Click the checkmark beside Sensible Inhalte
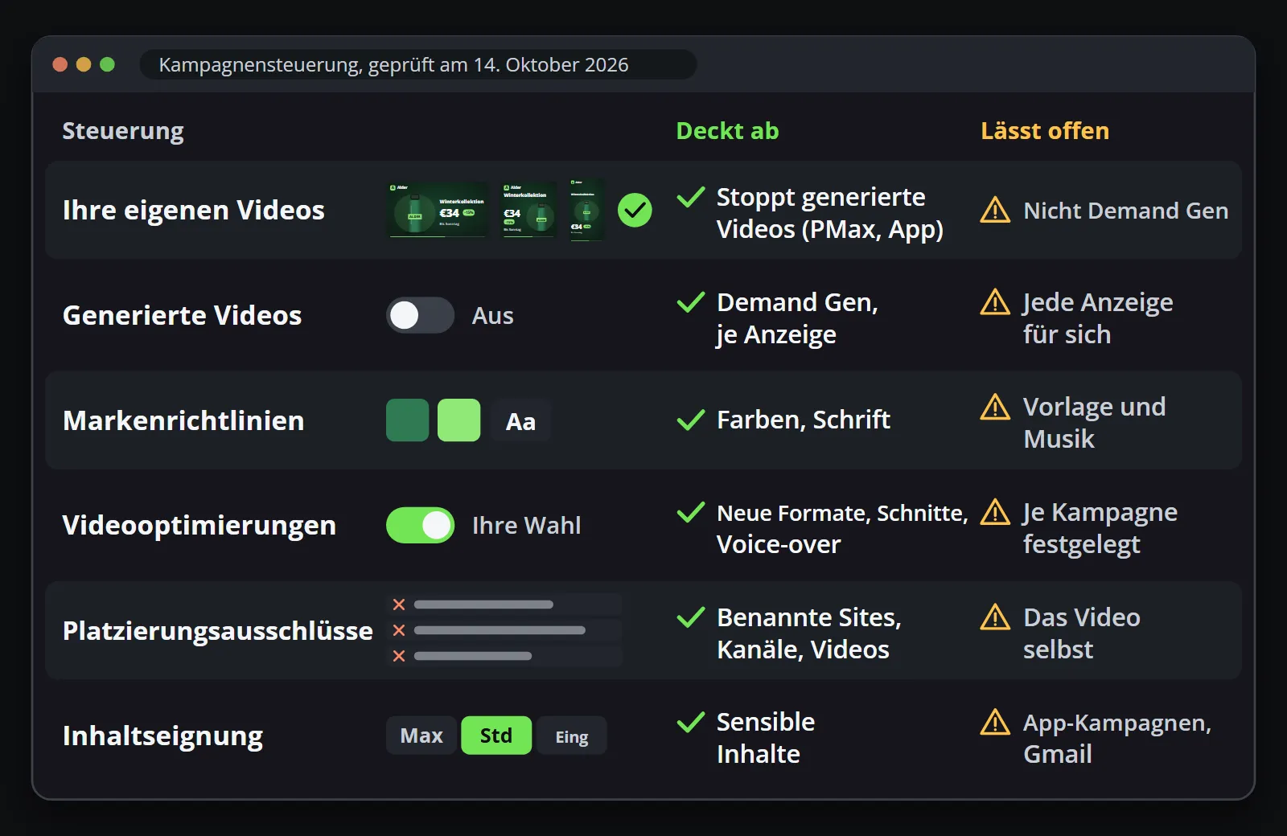 point(691,722)
